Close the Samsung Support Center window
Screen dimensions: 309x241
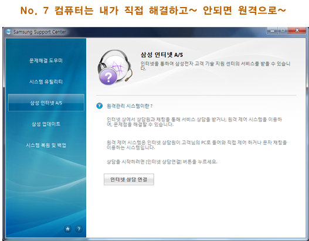click(x=297, y=30)
